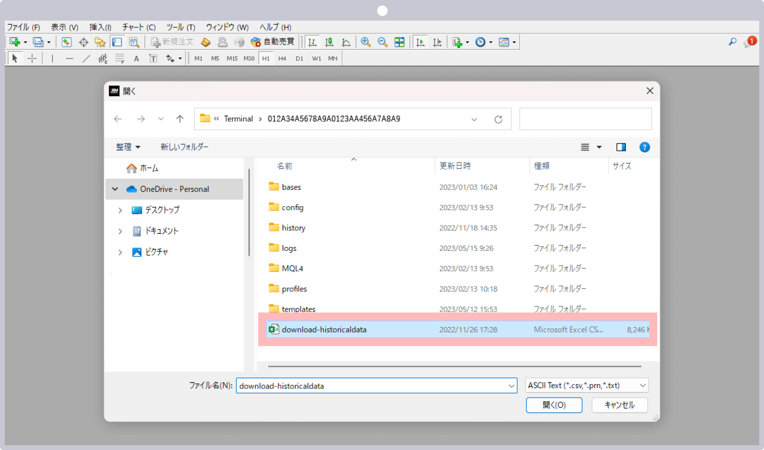
Task: Click the refresh button in address bar
Action: (x=498, y=119)
